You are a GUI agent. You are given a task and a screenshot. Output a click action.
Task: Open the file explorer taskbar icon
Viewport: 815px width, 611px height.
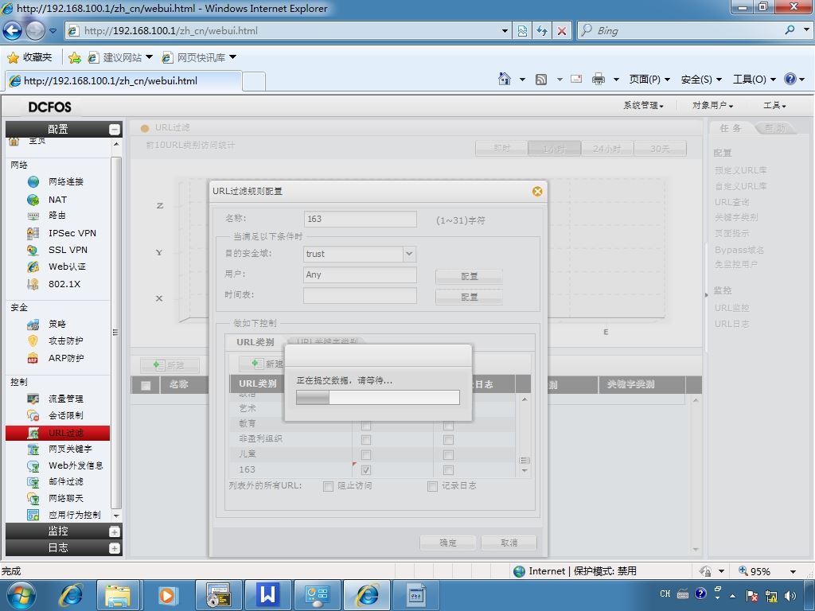[118, 595]
